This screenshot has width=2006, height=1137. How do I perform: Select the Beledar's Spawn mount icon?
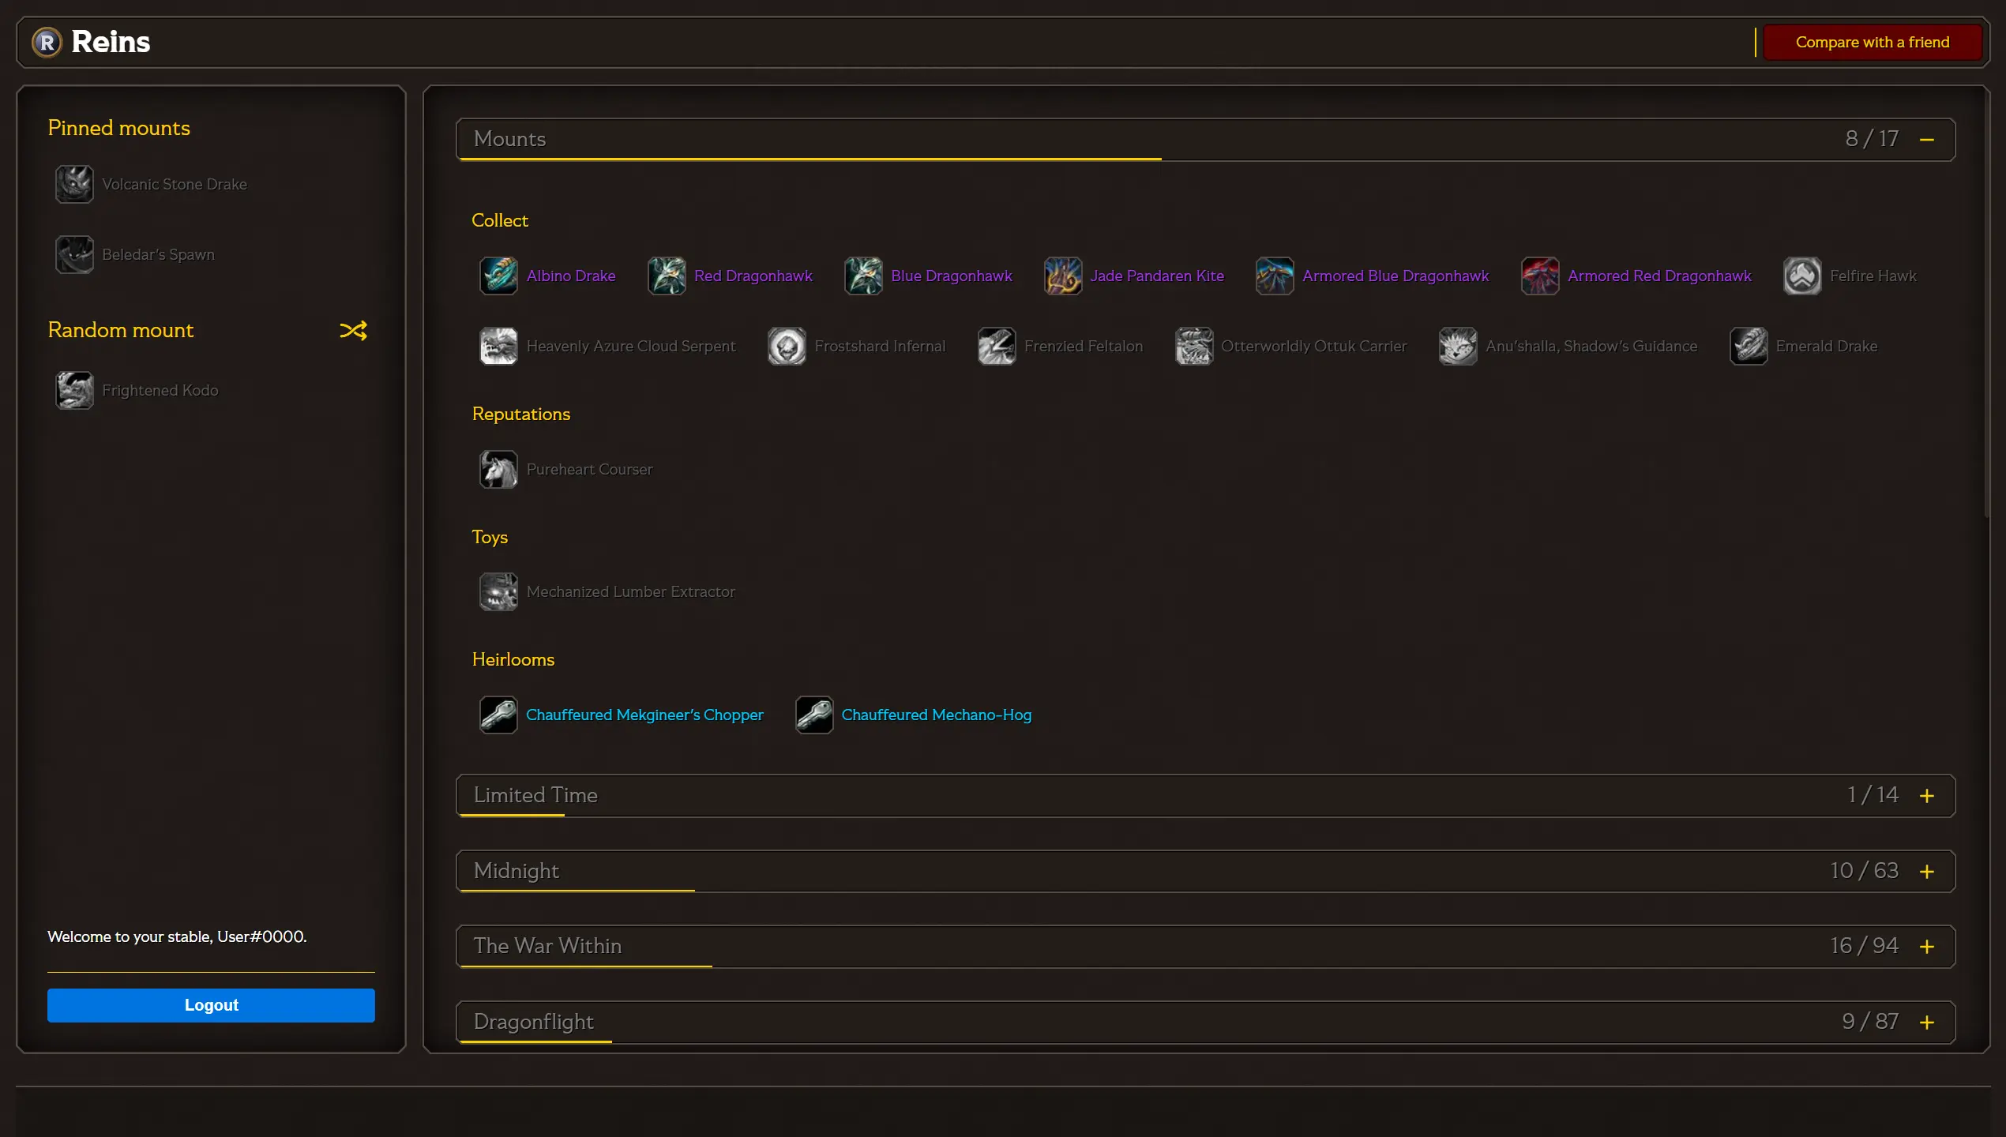tap(74, 254)
